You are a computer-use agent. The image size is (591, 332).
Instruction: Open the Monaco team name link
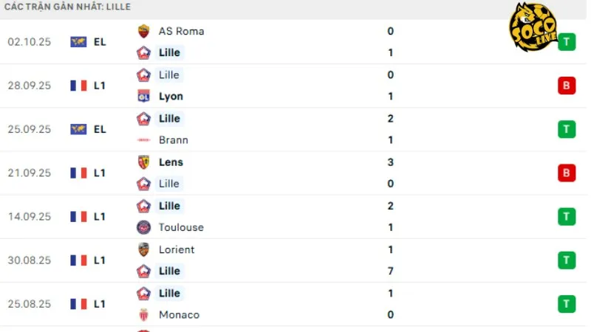click(x=179, y=315)
